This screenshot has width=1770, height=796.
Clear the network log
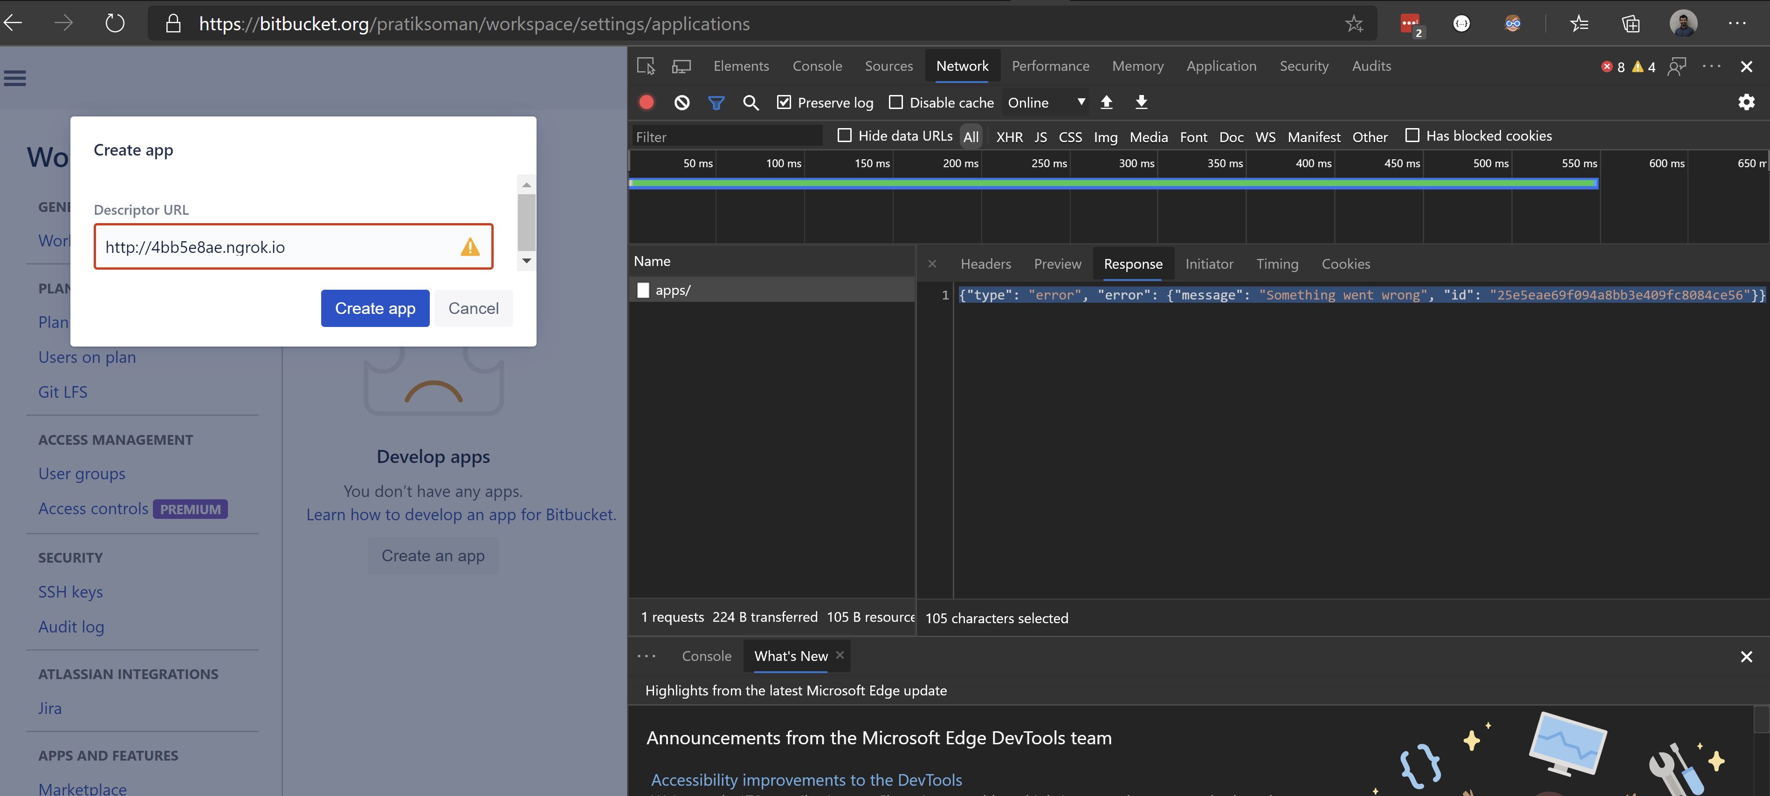point(682,102)
